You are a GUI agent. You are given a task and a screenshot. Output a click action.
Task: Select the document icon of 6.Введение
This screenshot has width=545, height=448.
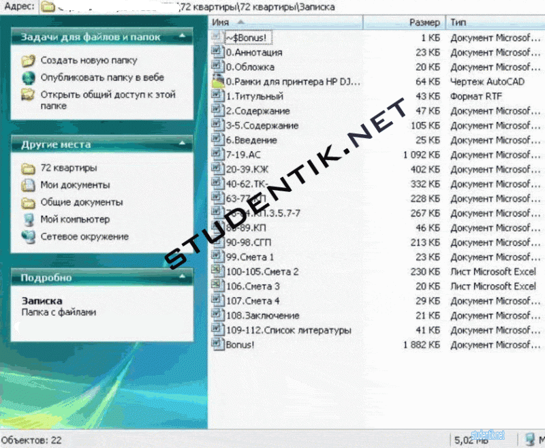click(218, 140)
